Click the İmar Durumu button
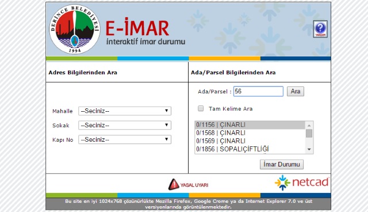 click(x=282, y=164)
